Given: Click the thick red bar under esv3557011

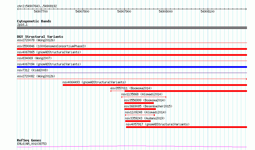Looking at the screenshot, I should pos(186,91).
